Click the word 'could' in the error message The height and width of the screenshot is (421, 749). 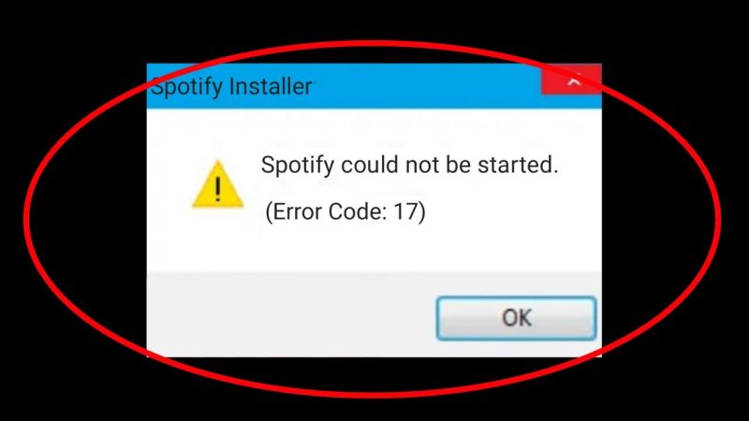[369, 165]
